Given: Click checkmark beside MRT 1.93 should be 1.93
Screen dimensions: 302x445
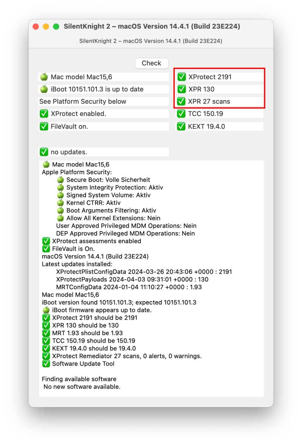Looking at the screenshot, I should click(x=46, y=333).
